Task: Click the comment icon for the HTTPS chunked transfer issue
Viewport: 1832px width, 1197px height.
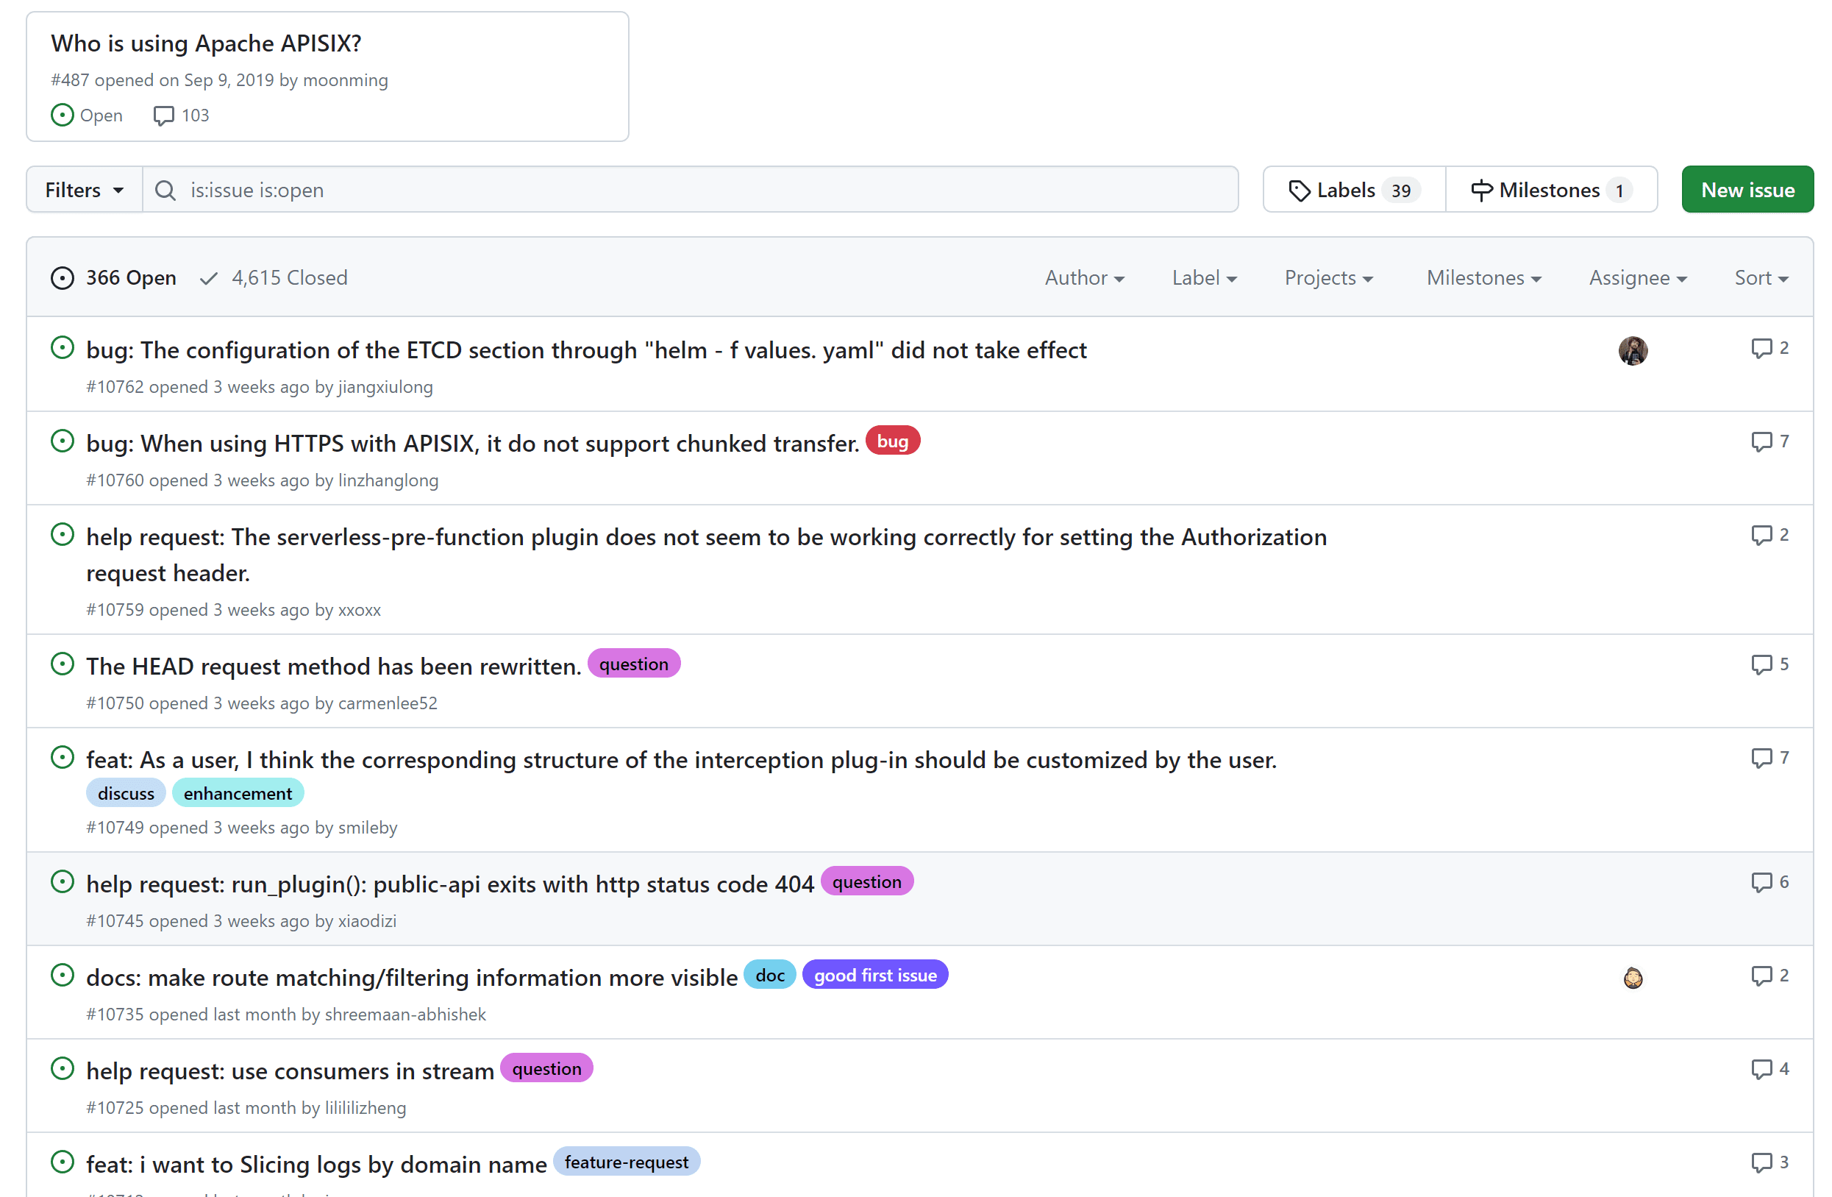Action: pos(1761,442)
